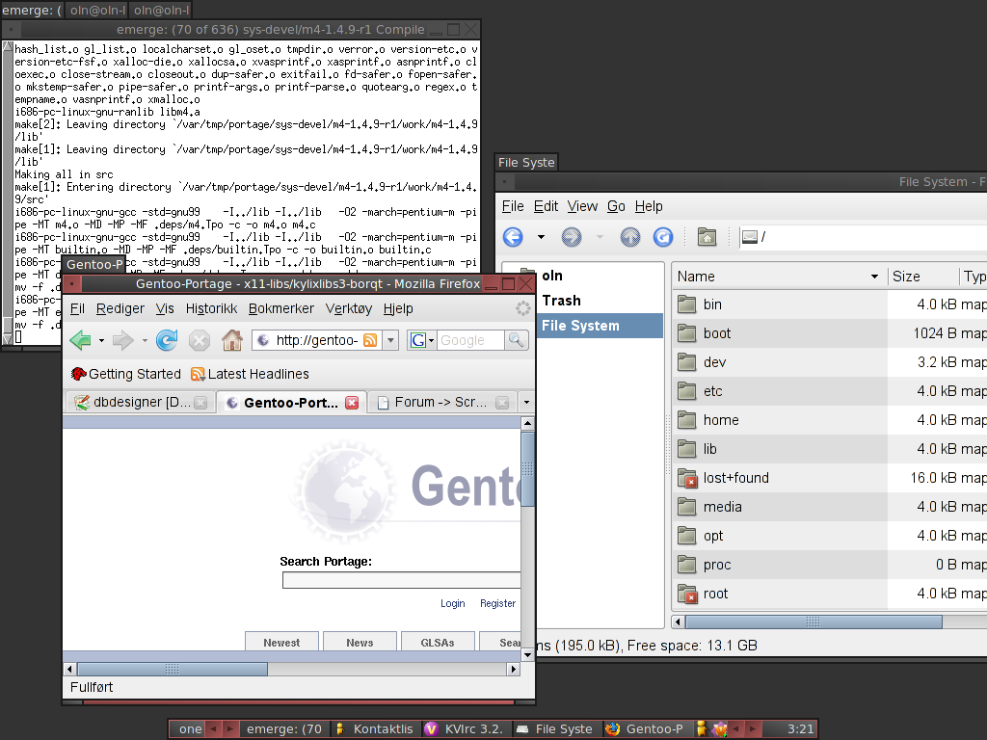Open the Verktøy menu
Viewport: 987px width, 740px height.
(x=349, y=308)
